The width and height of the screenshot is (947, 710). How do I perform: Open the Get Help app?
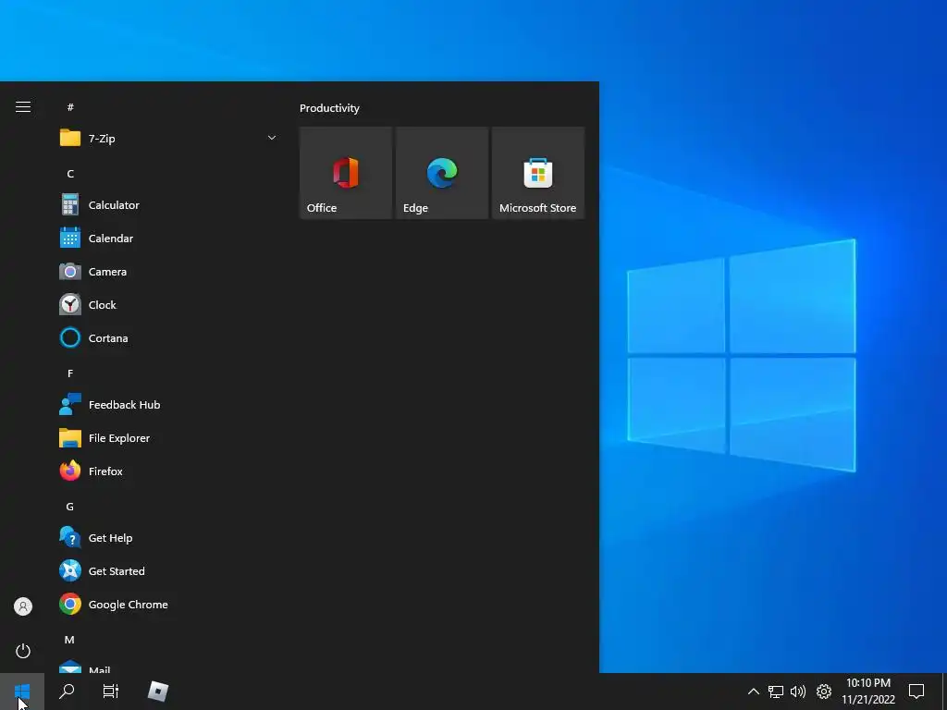coord(169,538)
